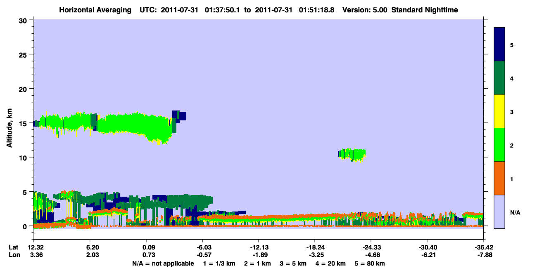Click the 'Lon' axis row label

14,255
